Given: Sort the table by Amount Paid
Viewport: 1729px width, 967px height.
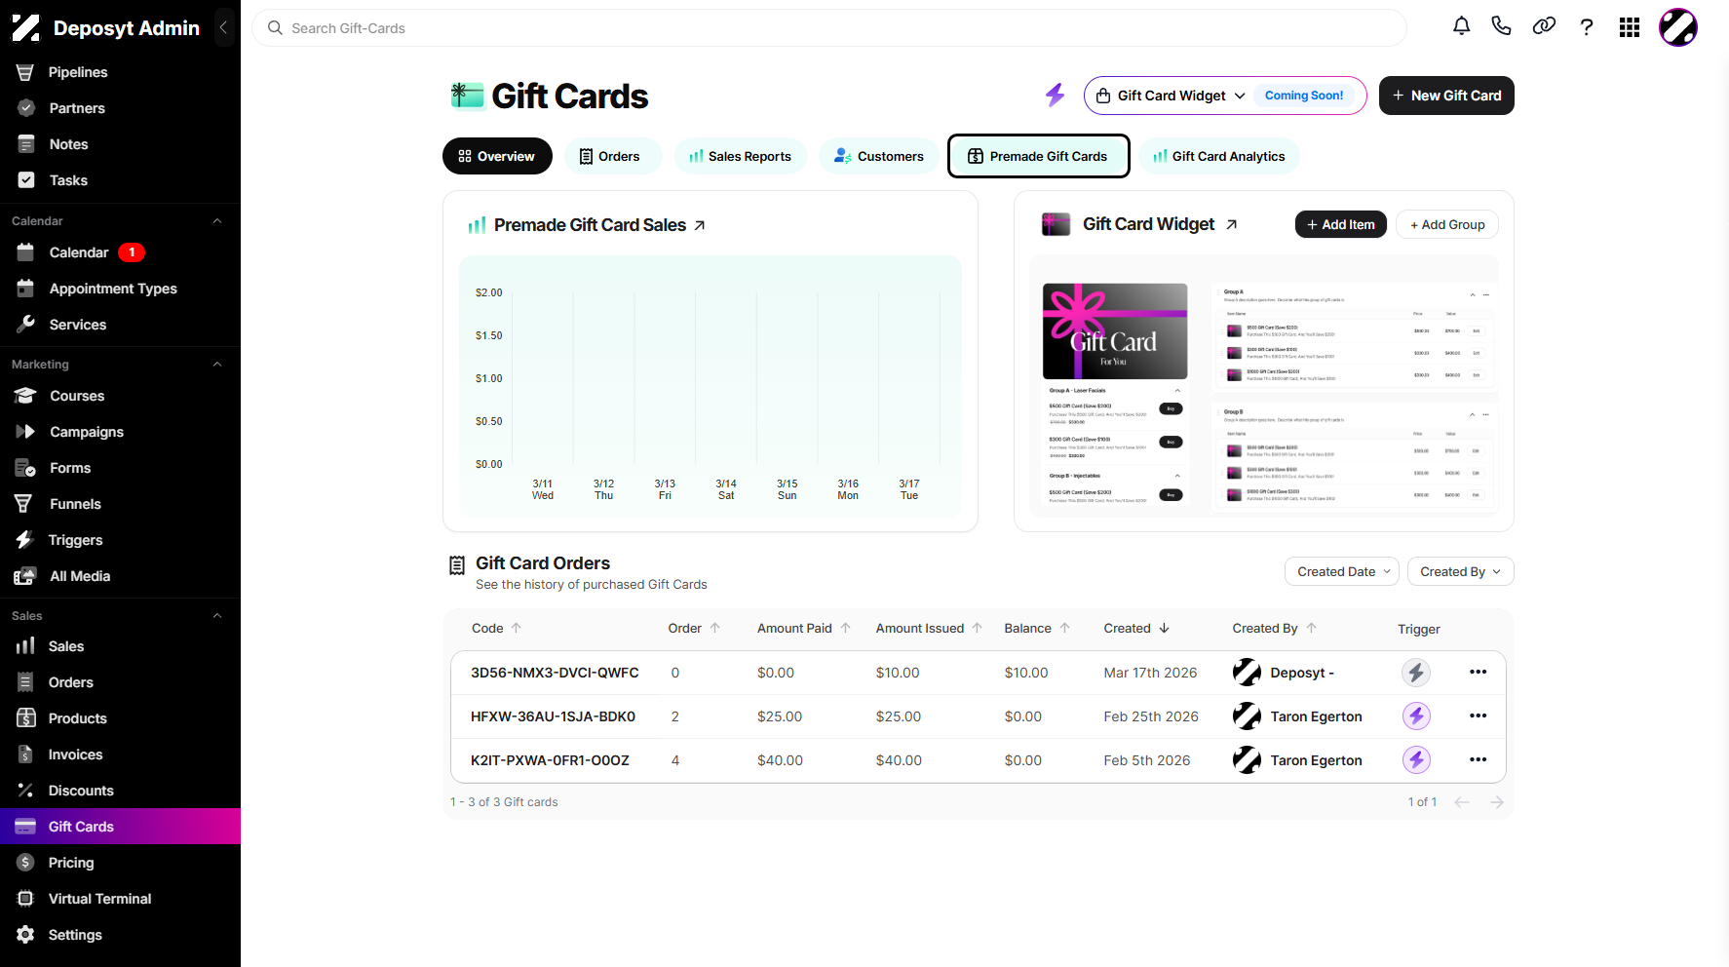Looking at the screenshot, I should tap(804, 629).
